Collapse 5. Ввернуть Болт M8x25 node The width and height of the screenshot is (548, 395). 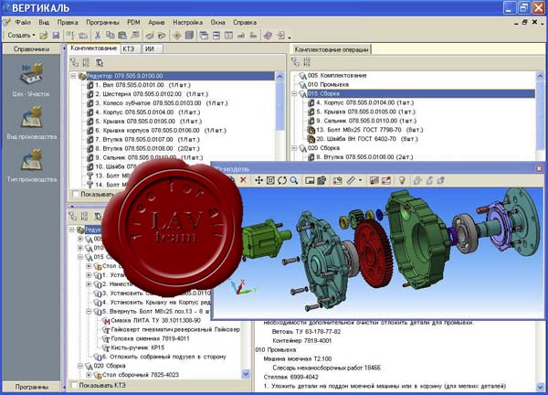coord(89,312)
